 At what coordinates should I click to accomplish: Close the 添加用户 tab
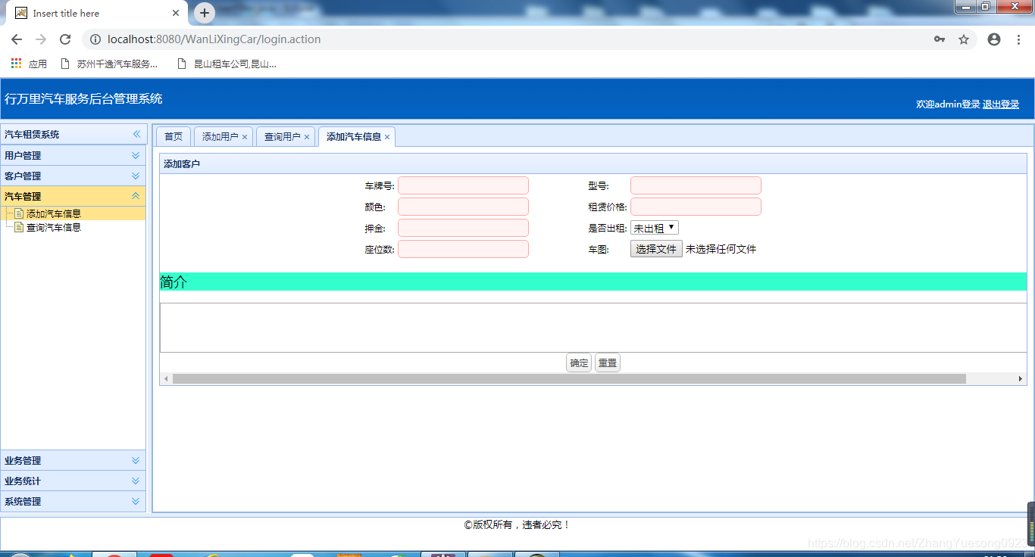245,137
